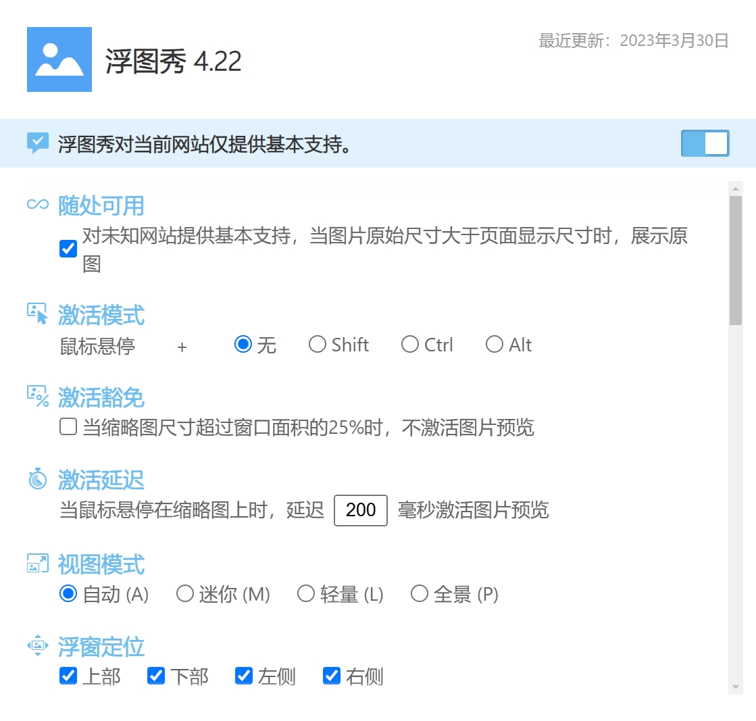The width and height of the screenshot is (756, 721).
Task: Enable the 激活豁免 thumbnail size checkbox
Action: tap(68, 428)
